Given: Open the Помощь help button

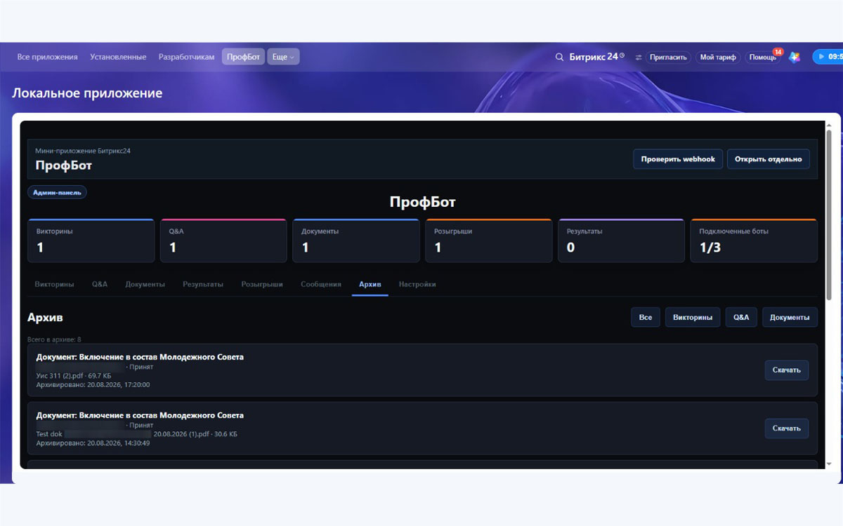Looking at the screenshot, I should pyautogui.click(x=763, y=58).
